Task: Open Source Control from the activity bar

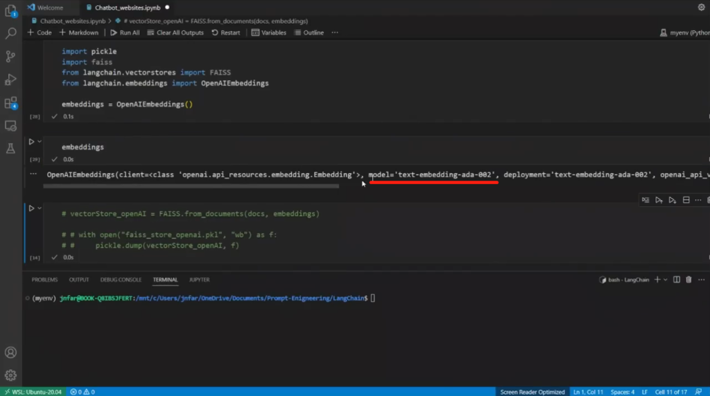Action: click(x=10, y=56)
